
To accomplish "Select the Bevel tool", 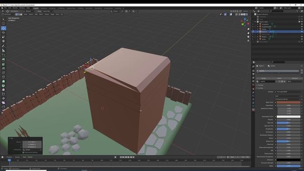I will click(x=3, y=68).
